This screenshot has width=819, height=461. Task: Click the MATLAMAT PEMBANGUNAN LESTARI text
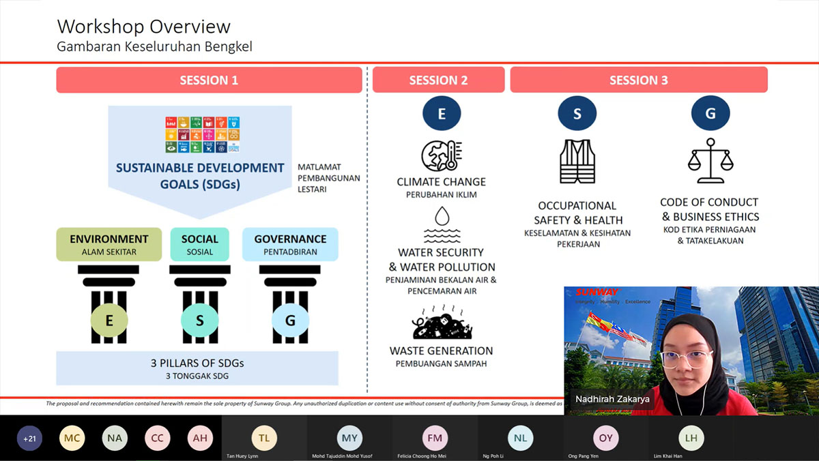pyautogui.click(x=329, y=177)
